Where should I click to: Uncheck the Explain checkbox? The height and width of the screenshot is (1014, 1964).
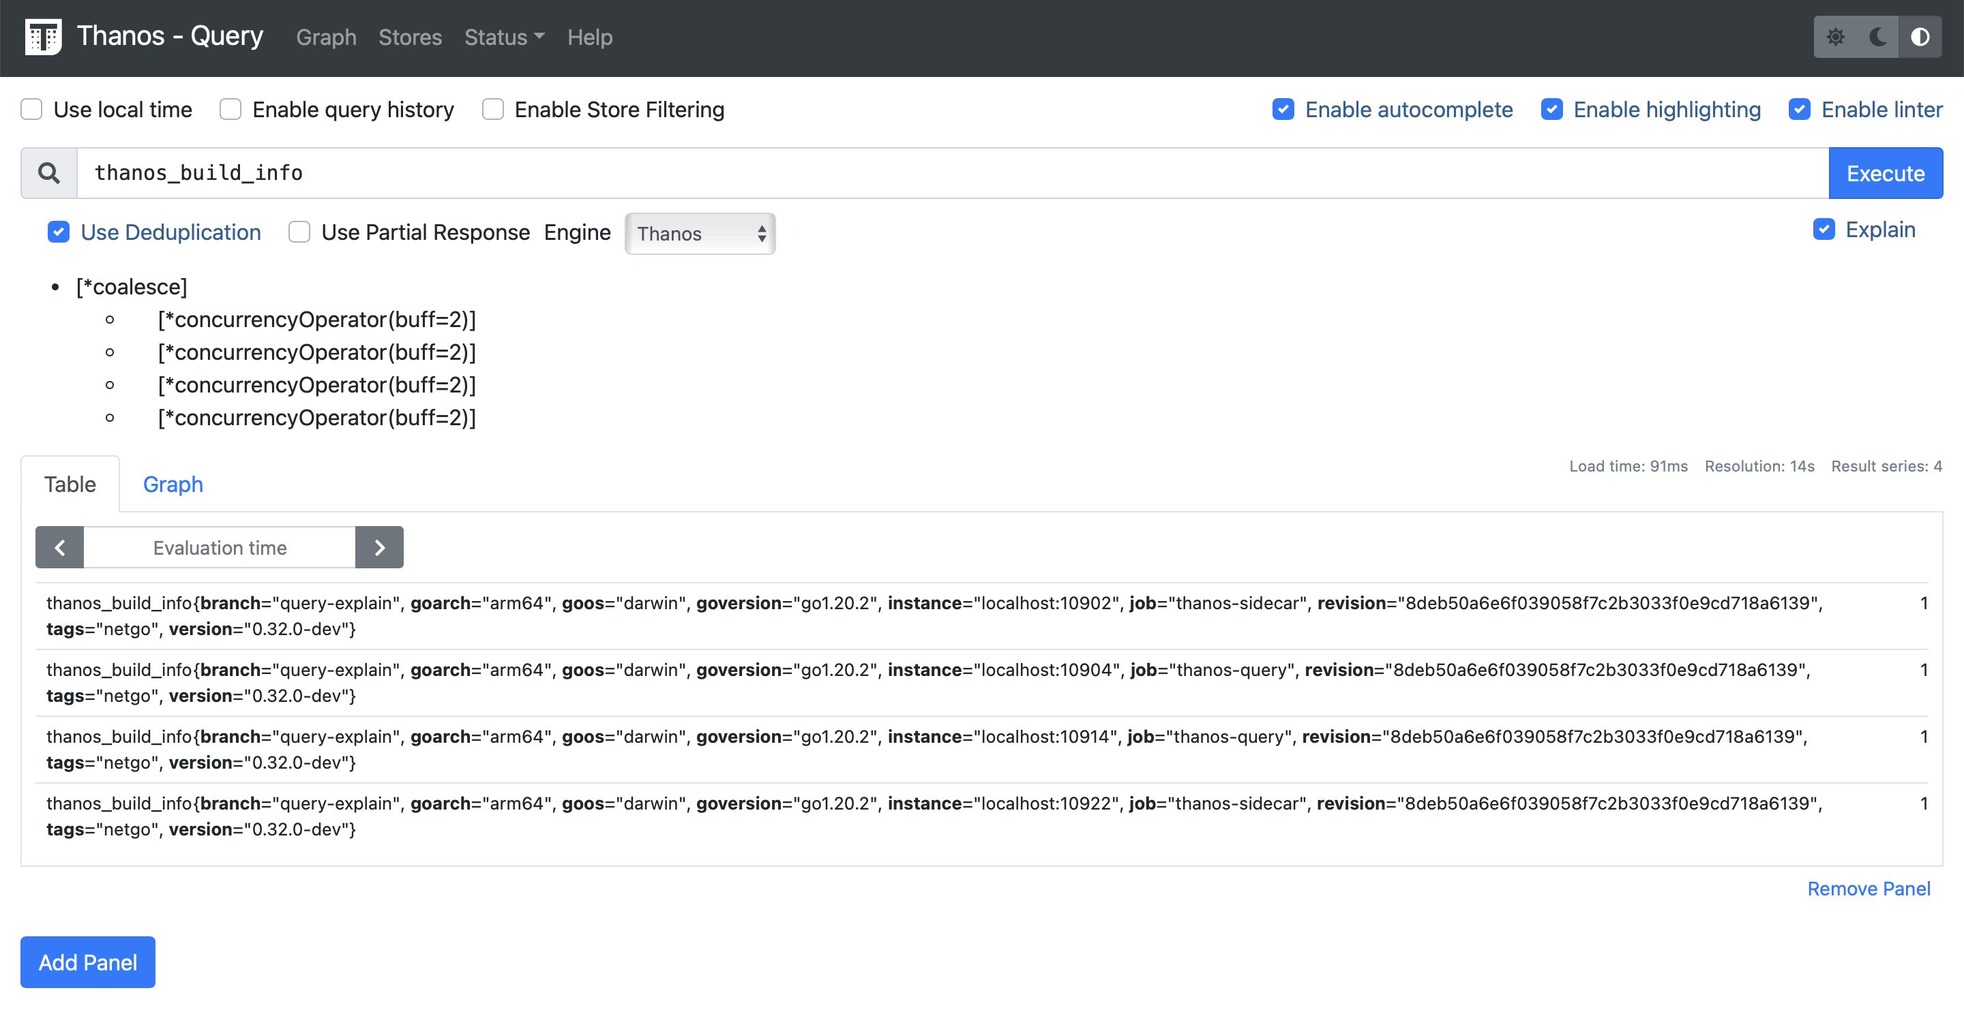pyautogui.click(x=1823, y=230)
